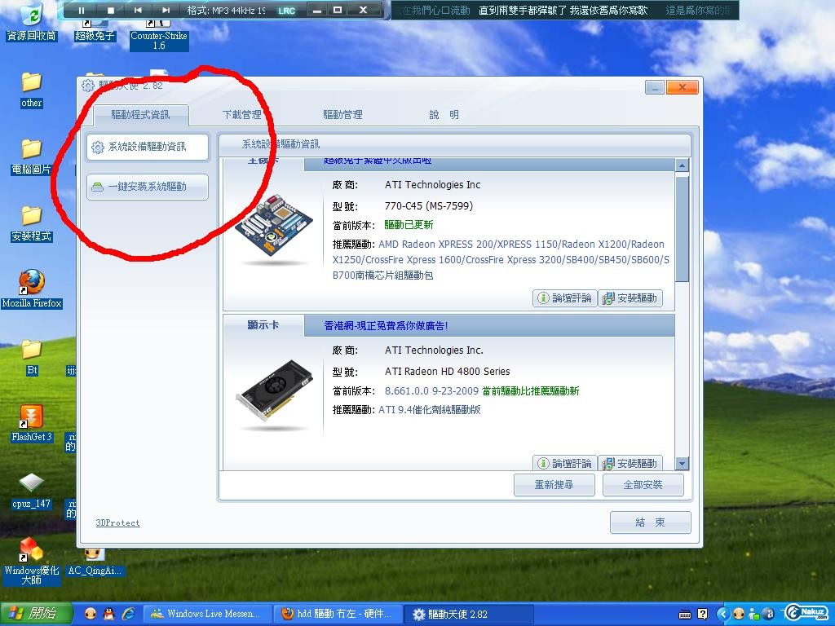
Task: Click 安裝驅動 for the ATI Radeon display card
Action: tap(630, 463)
